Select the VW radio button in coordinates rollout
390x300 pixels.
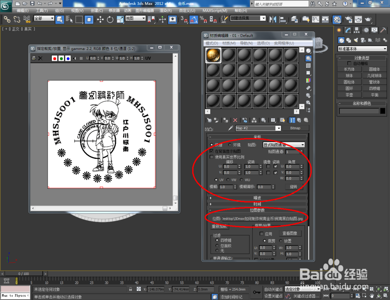[x=228, y=180]
